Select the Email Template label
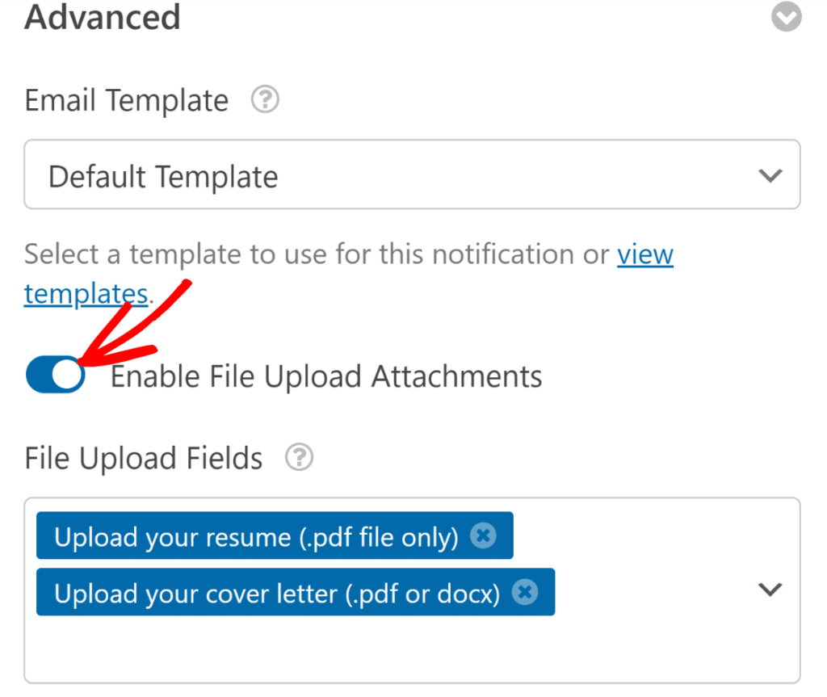This screenshot has width=827, height=697. 126,99
